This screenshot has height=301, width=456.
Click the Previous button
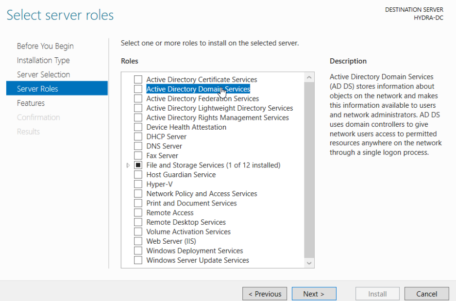(265, 294)
